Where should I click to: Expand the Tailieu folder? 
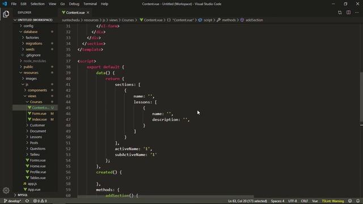tap(35, 155)
